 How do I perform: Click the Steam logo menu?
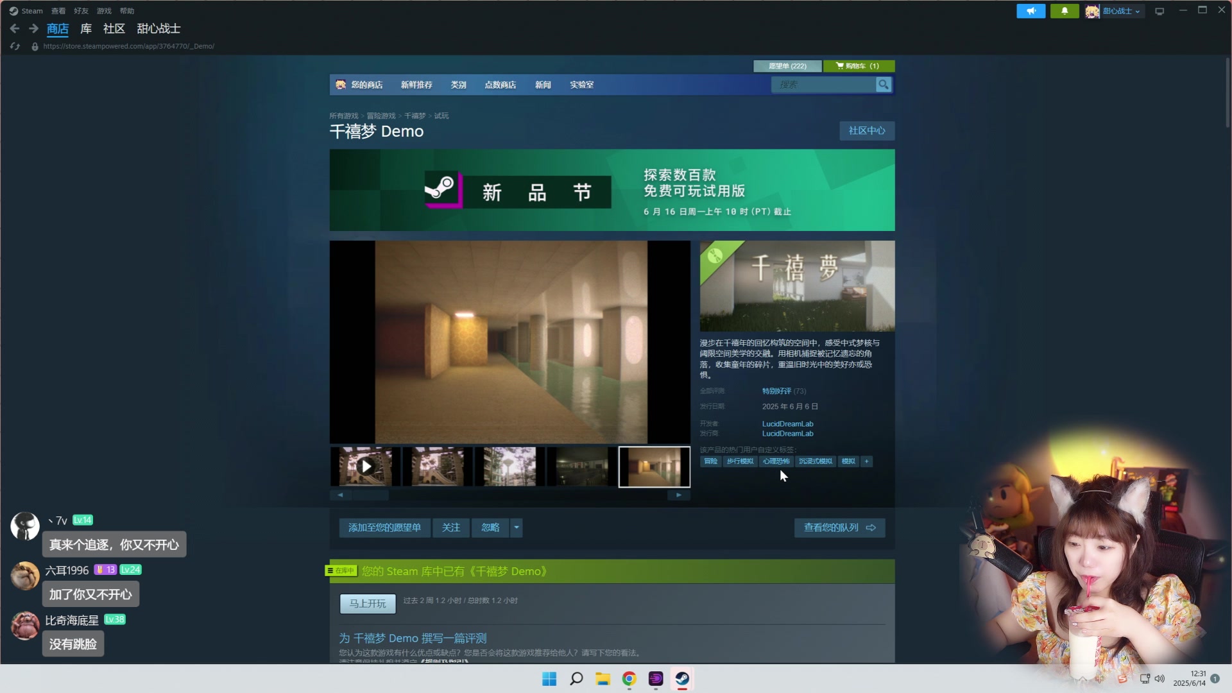(x=26, y=11)
